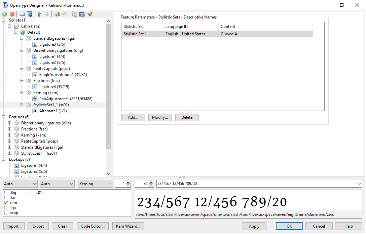
Task: Open the Kerning dropdown
Action: point(95,184)
